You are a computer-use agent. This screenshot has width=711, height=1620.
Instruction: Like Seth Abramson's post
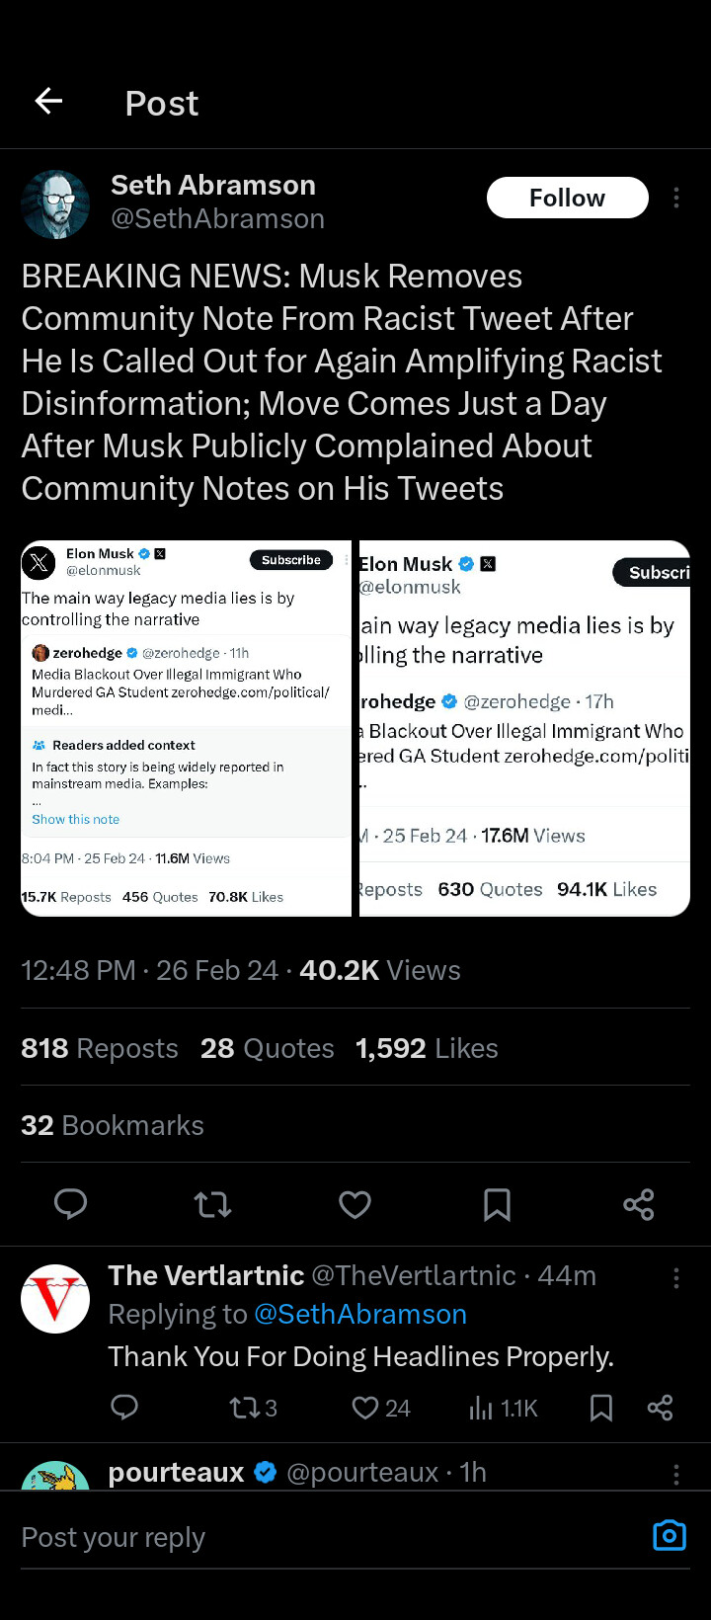(355, 1204)
